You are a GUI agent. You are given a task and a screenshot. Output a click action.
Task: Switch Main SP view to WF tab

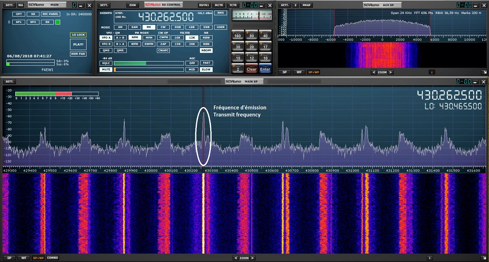coord(23,258)
